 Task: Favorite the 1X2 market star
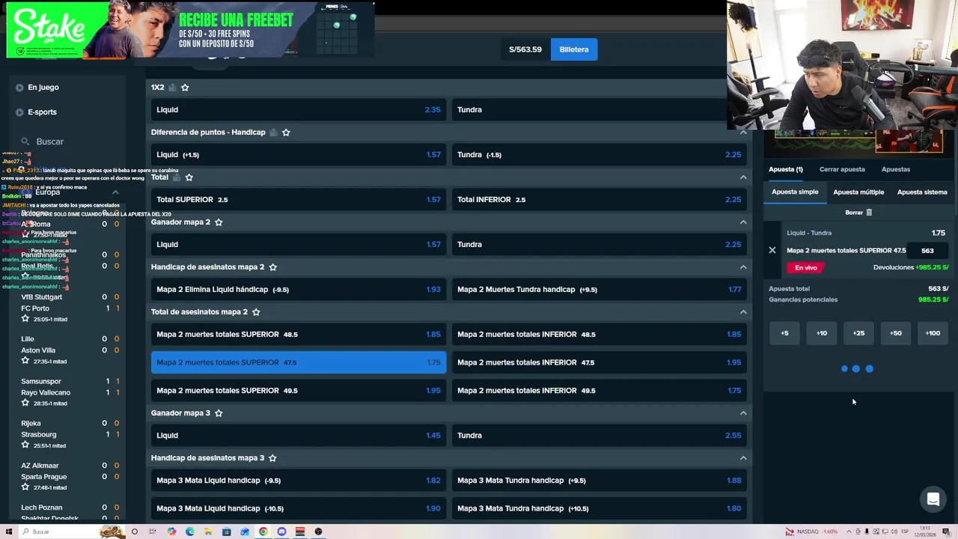point(185,88)
